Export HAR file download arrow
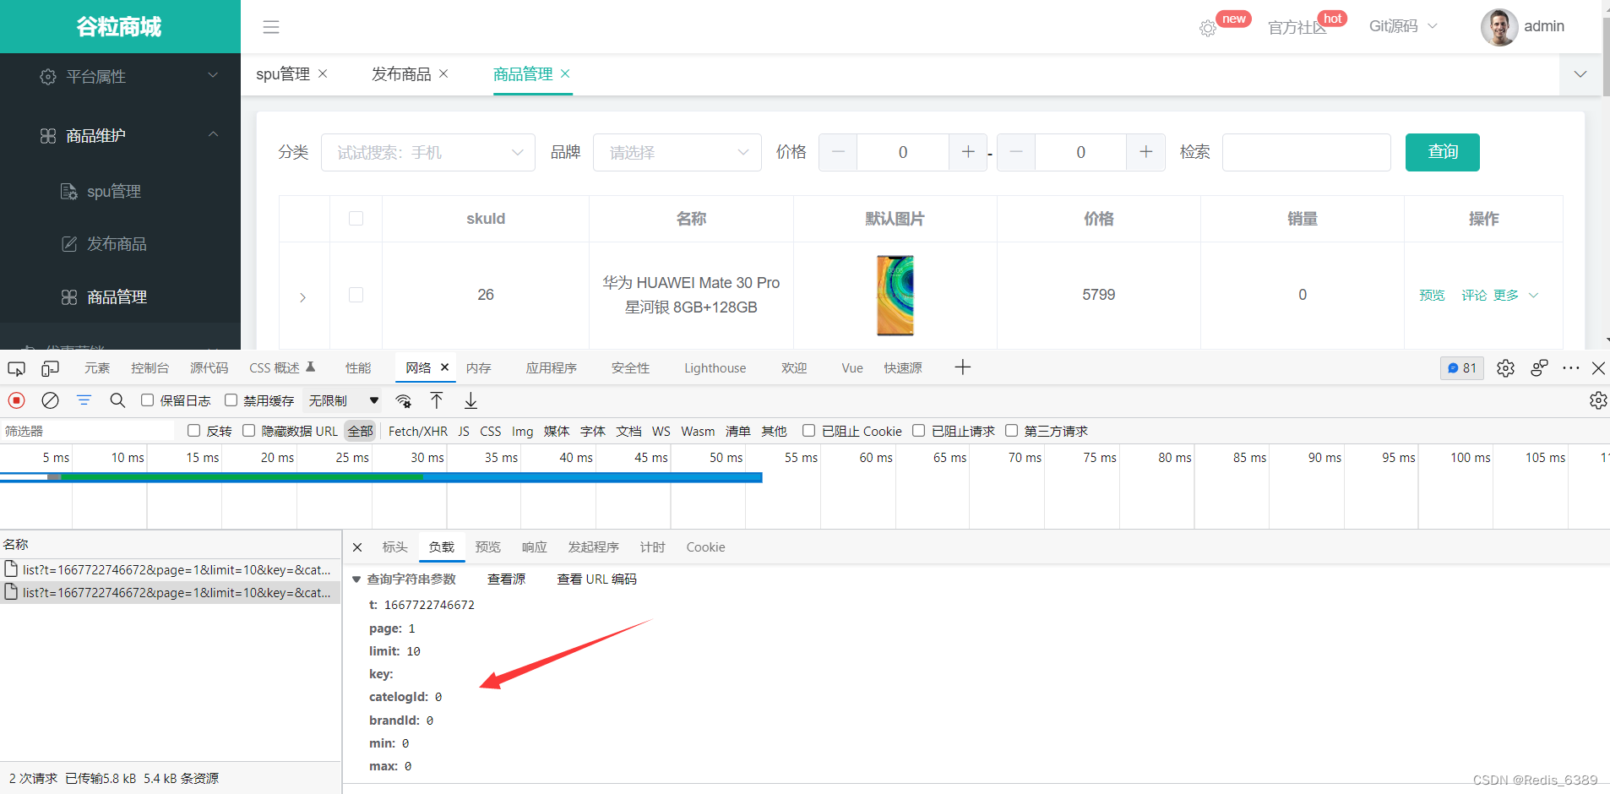The height and width of the screenshot is (794, 1610). click(x=470, y=400)
